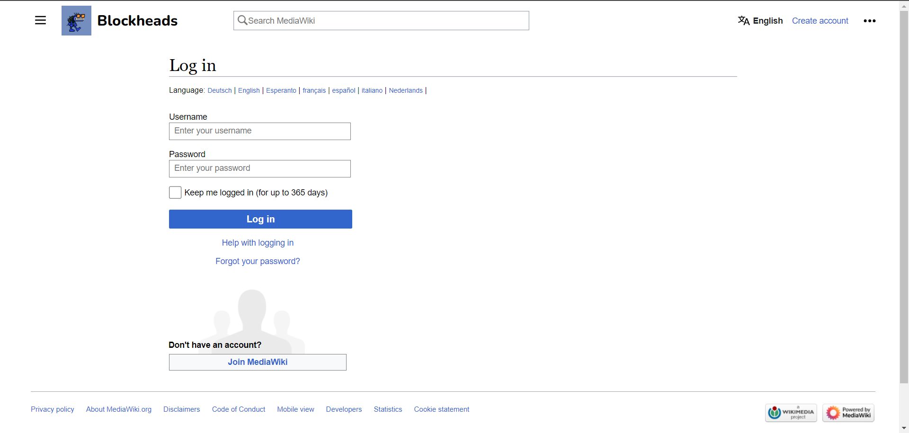The width and height of the screenshot is (909, 433).
Task: Switch language to Deutsch
Action: 220,90
